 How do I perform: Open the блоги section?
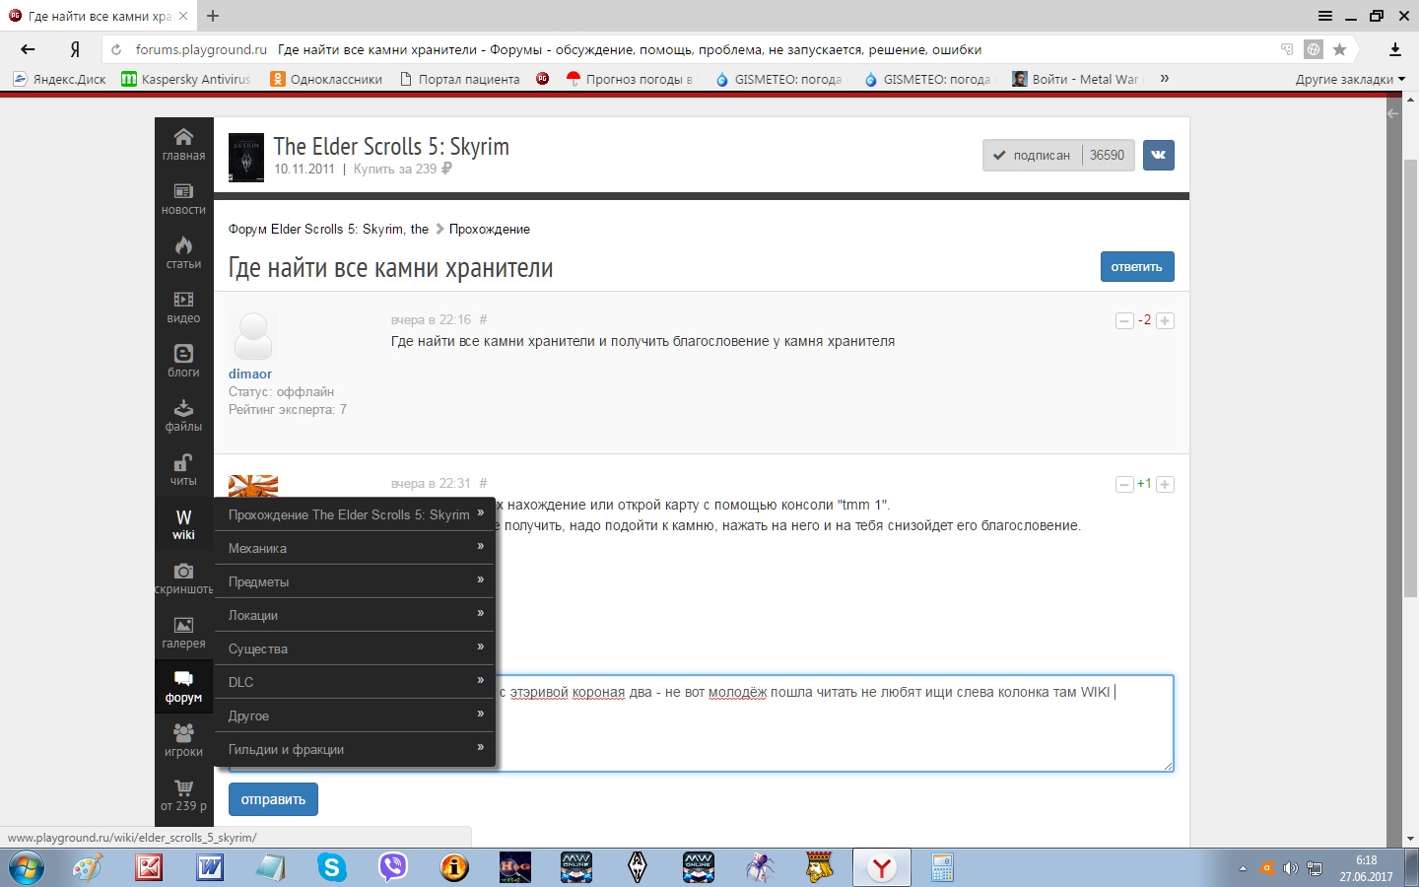coord(183,361)
